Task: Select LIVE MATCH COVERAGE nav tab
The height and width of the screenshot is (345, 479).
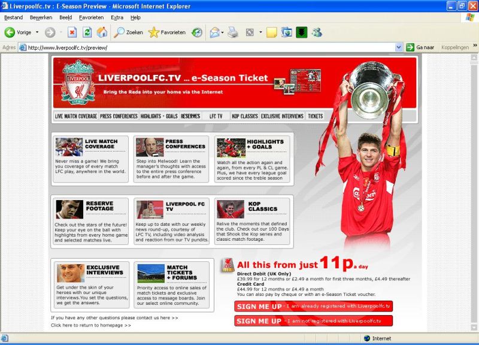Action: coord(76,116)
